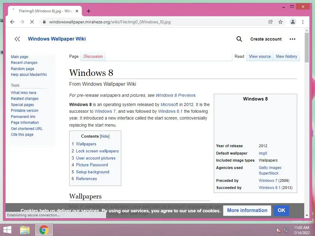Click the Chrome taskbar icon
The width and height of the screenshot is (315, 236).
point(44,230)
